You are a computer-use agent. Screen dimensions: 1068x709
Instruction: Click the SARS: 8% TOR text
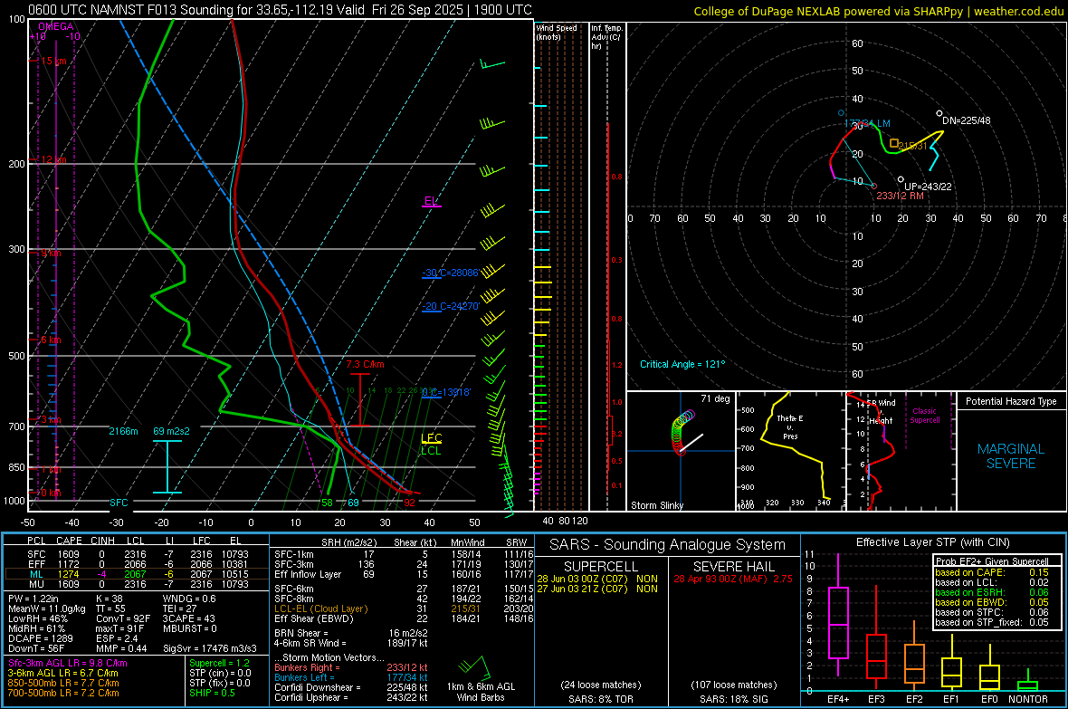[x=601, y=699]
